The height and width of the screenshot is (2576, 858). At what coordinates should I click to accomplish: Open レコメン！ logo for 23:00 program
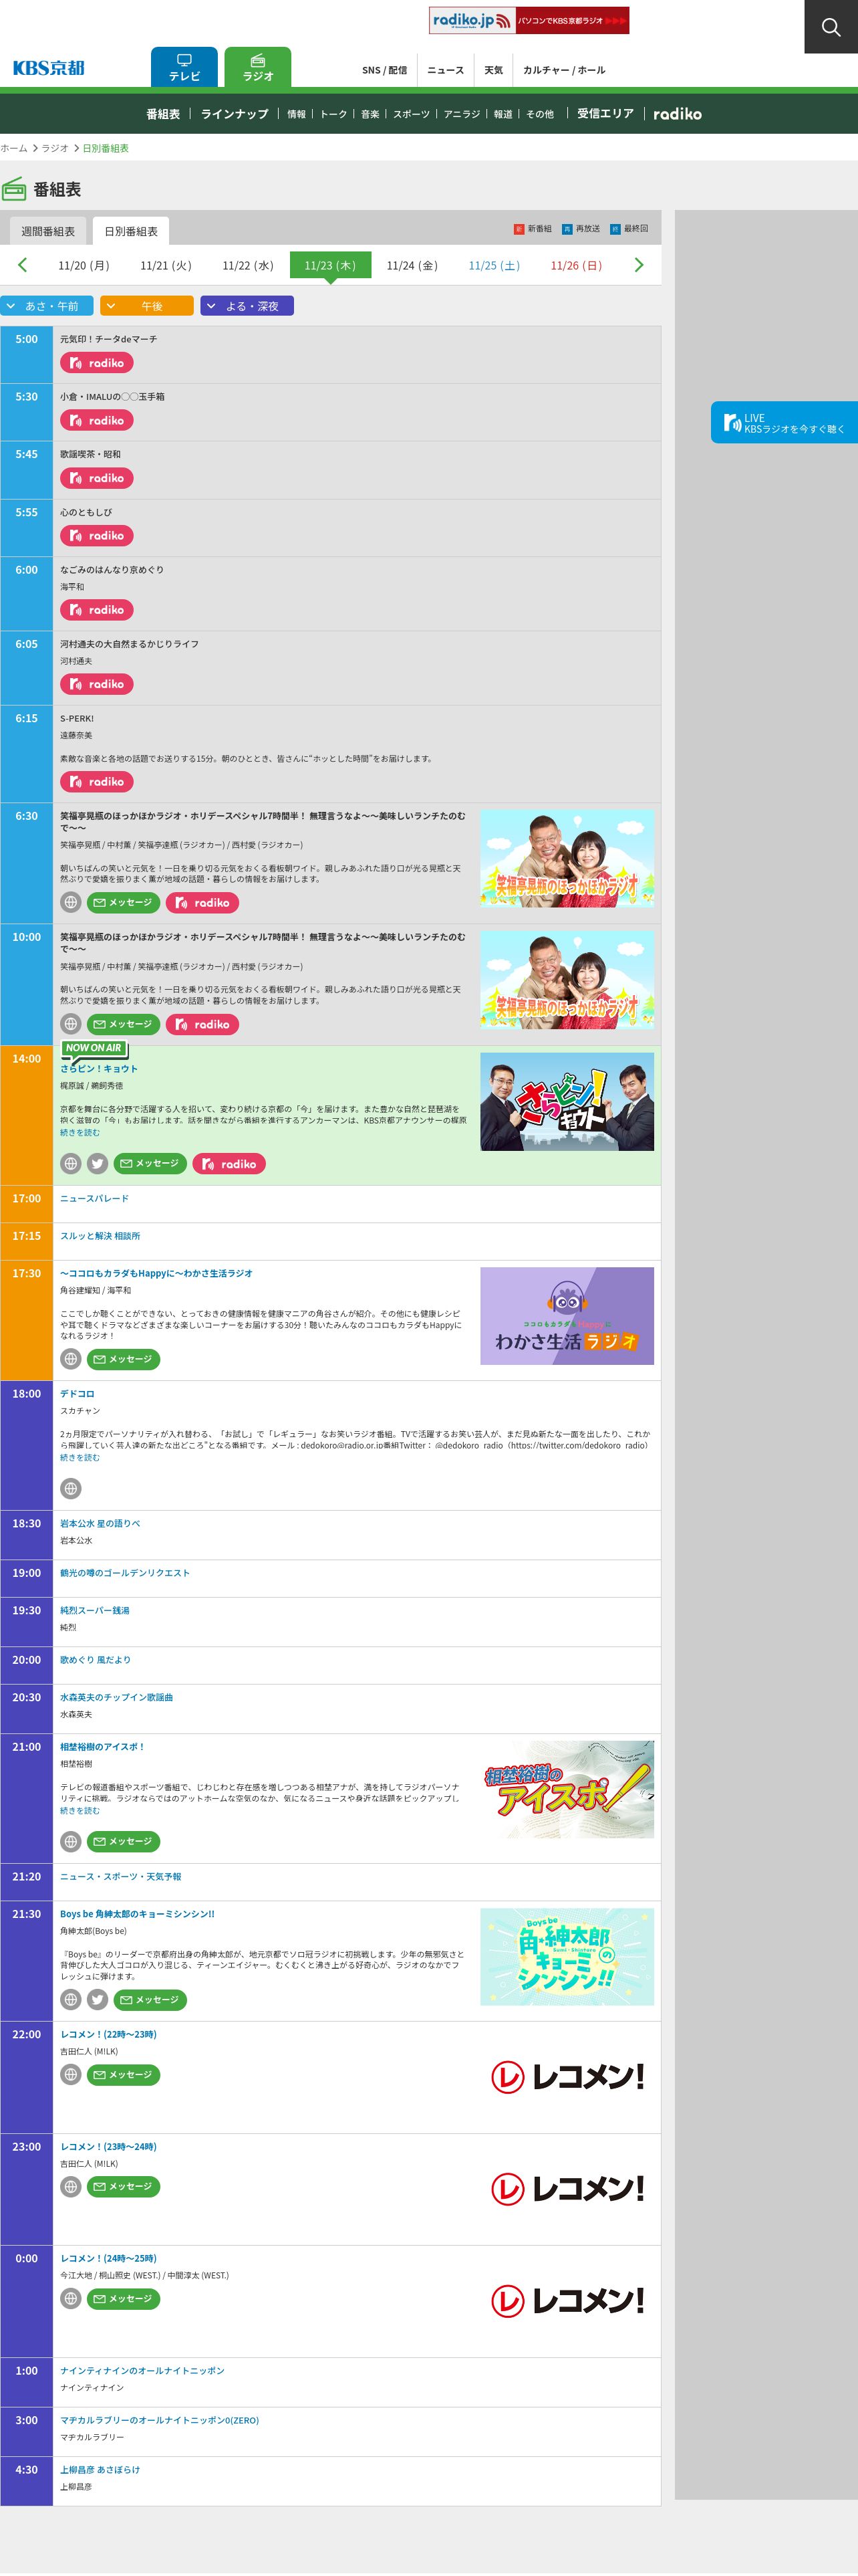pos(567,2189)
